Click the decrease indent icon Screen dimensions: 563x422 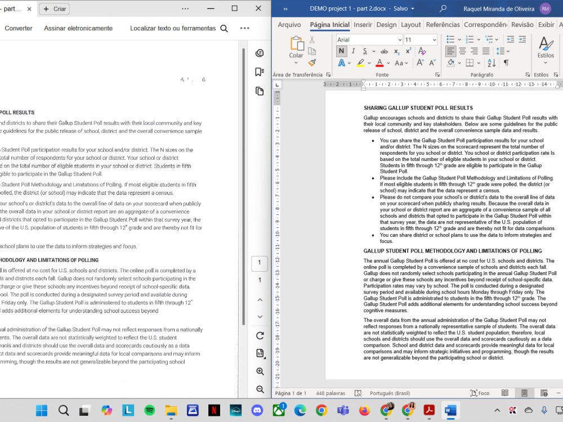point(510,39)
